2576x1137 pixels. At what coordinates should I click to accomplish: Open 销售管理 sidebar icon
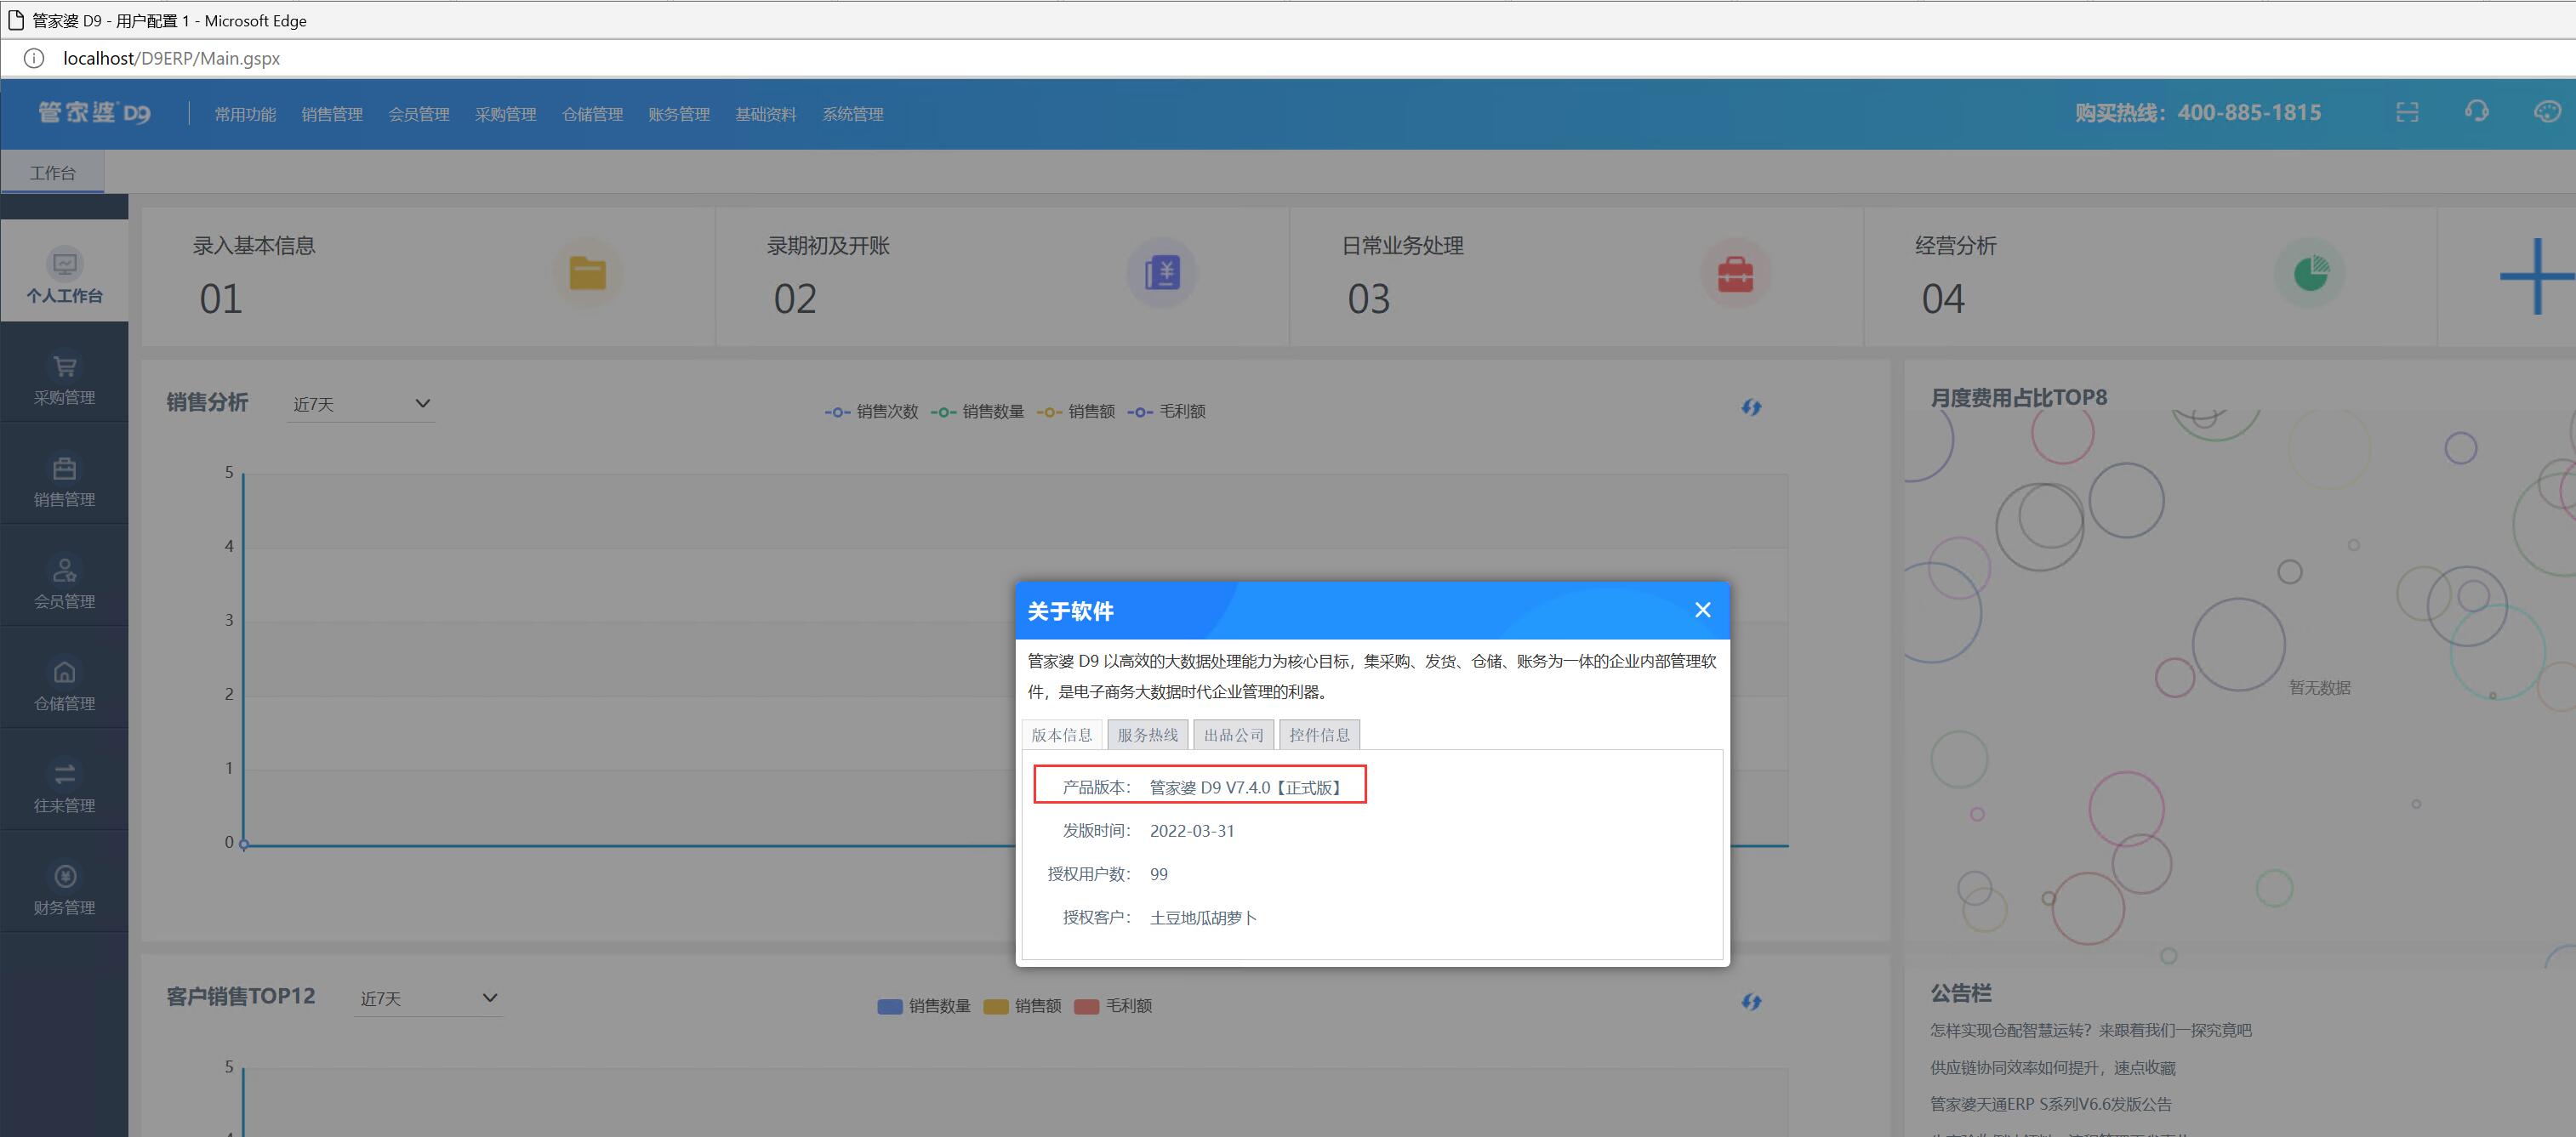pos(64,469)
